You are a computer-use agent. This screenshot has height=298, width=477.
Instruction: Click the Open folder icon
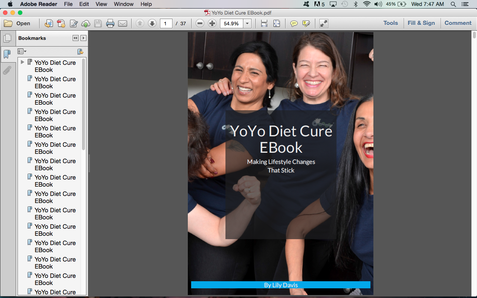click(x=8, y=23)
